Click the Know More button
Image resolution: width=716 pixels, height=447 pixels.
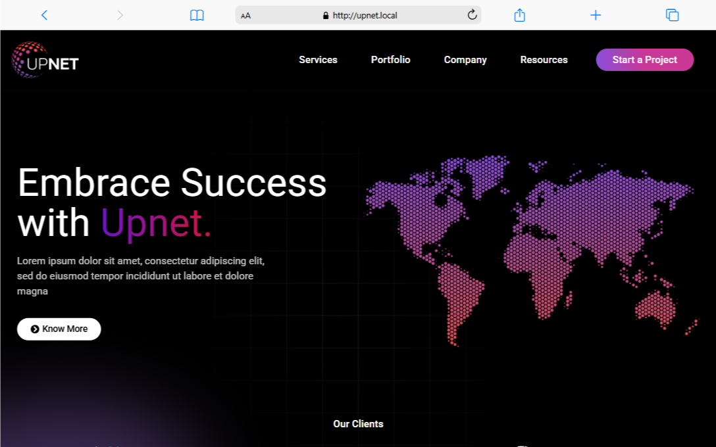tap(59, 329)
